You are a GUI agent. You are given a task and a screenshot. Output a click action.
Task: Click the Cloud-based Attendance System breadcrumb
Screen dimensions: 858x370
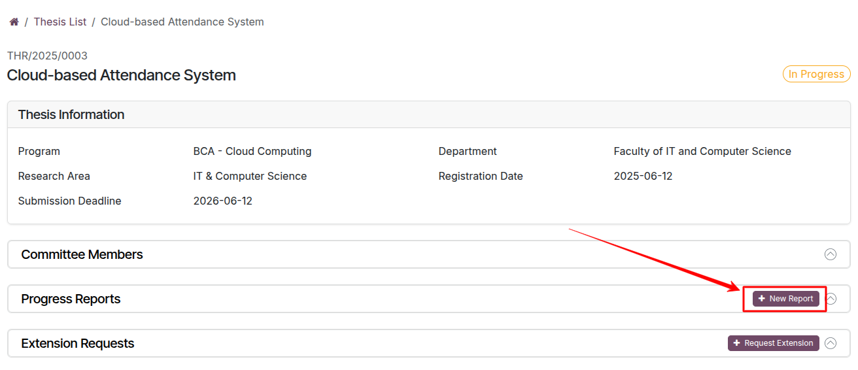[x=182, y=22]
